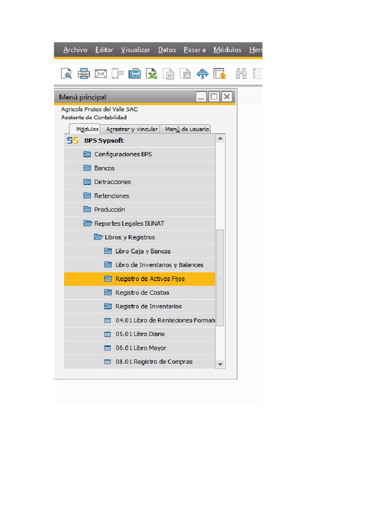Screen dimensions: 378x505
Task: Open the Pasar a menu
Action: click(x=194, y=50)
